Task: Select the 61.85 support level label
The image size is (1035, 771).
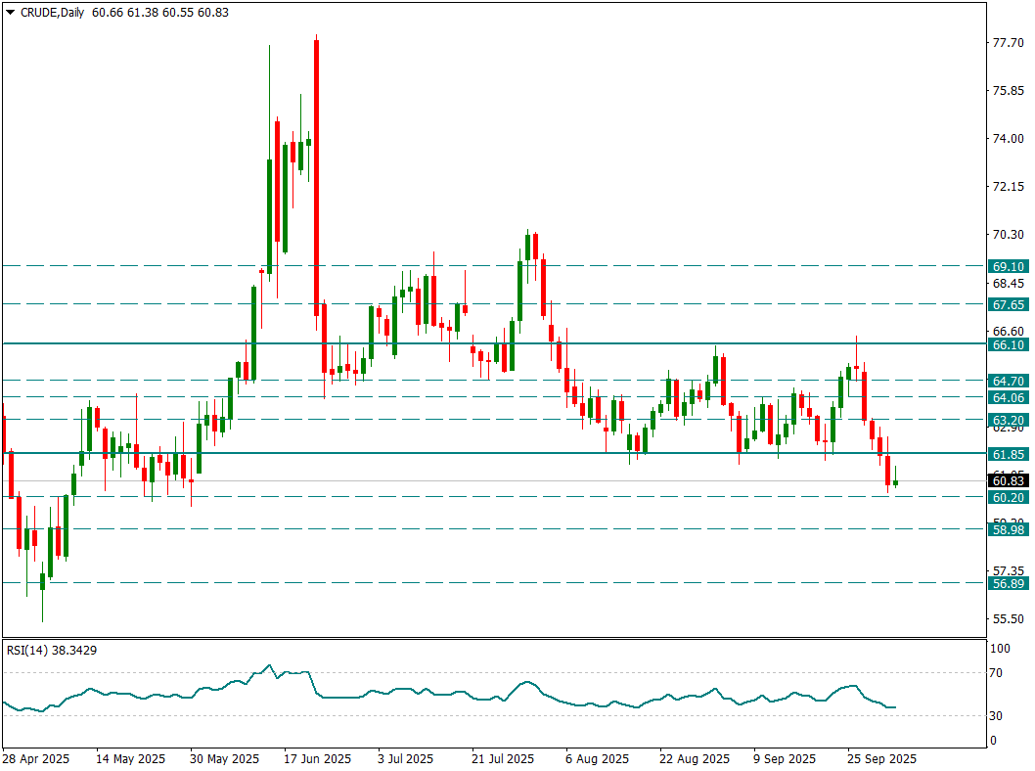Action: point(1007,454)
